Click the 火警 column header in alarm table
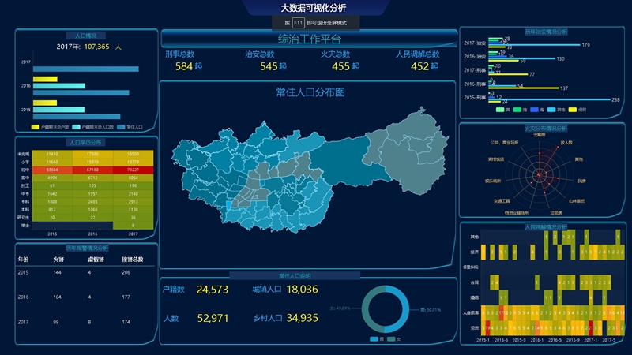This screenshot has height=355, width=632. (x=58, y=259)
